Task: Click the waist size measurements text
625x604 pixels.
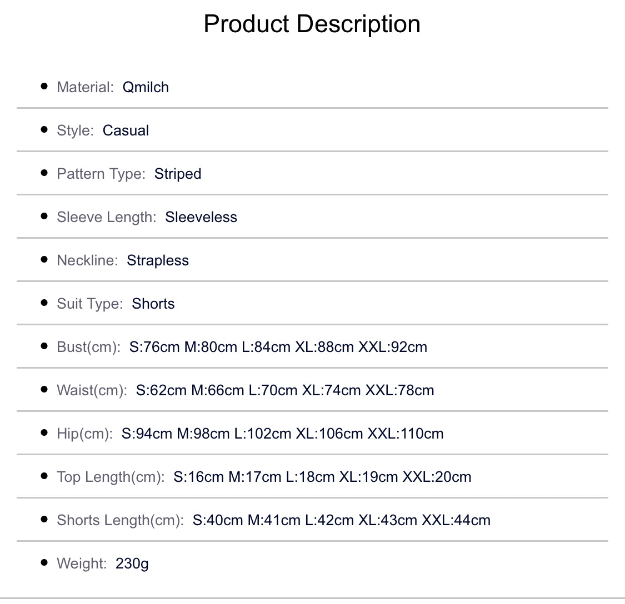Action: coord(285,390)
